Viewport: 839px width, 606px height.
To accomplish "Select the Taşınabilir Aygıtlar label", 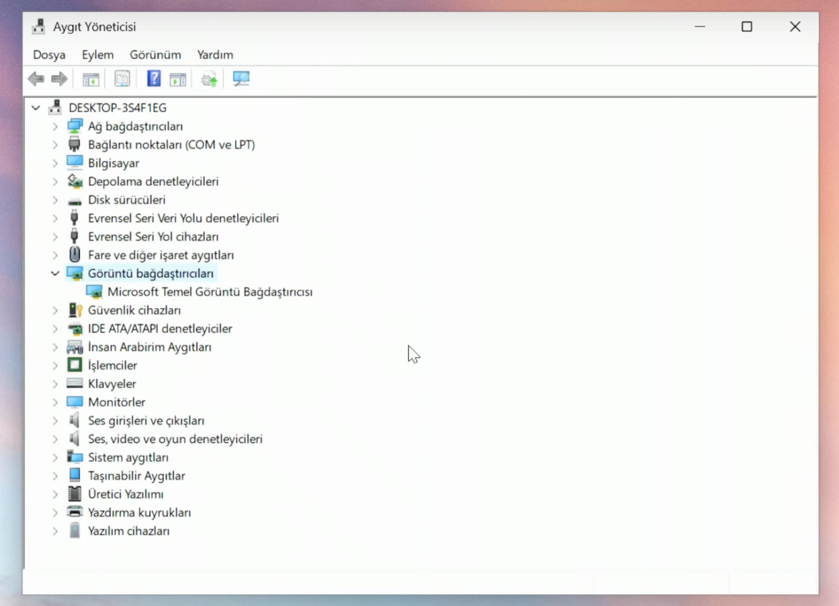I will [x=137, y=476].
